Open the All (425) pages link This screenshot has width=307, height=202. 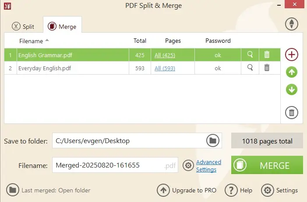point(165,55)
